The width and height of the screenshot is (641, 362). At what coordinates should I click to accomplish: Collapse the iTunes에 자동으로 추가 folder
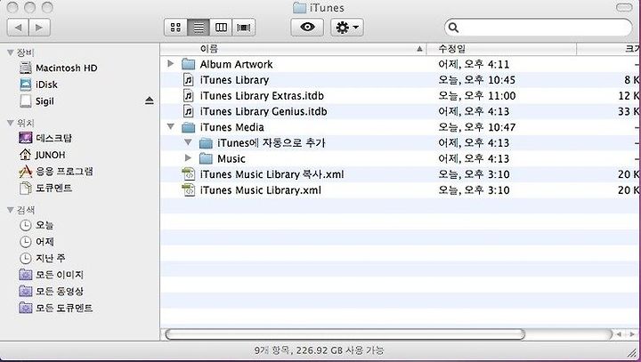pos(188,142)
